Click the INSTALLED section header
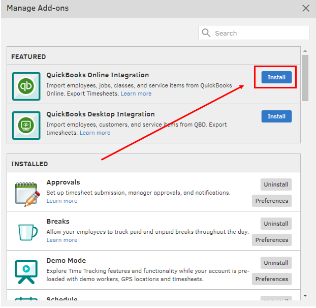 tap(29, 164)
